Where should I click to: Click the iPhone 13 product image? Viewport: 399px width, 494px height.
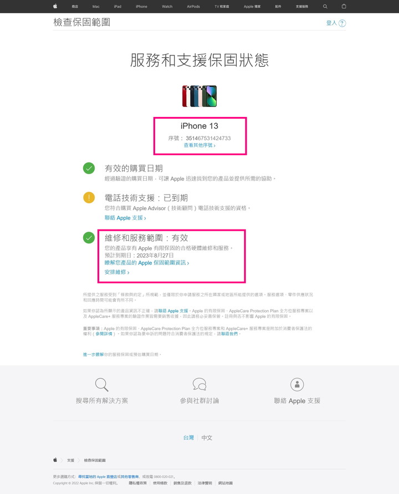pos(199,96)
